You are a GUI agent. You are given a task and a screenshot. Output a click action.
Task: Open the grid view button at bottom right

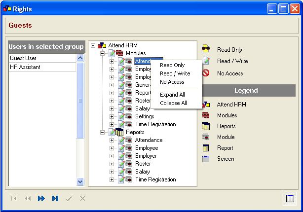pyautogui.click(x=290, y=199)
